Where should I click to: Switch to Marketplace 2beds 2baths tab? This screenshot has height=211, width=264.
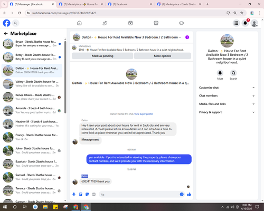(x=178, y=4)
